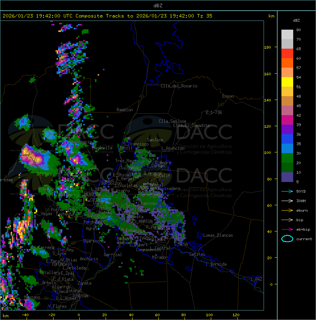This screenshot has height=320, width=316.
Task: Click the 'La_Carrera' map label
Action: [x=43, y=247]
